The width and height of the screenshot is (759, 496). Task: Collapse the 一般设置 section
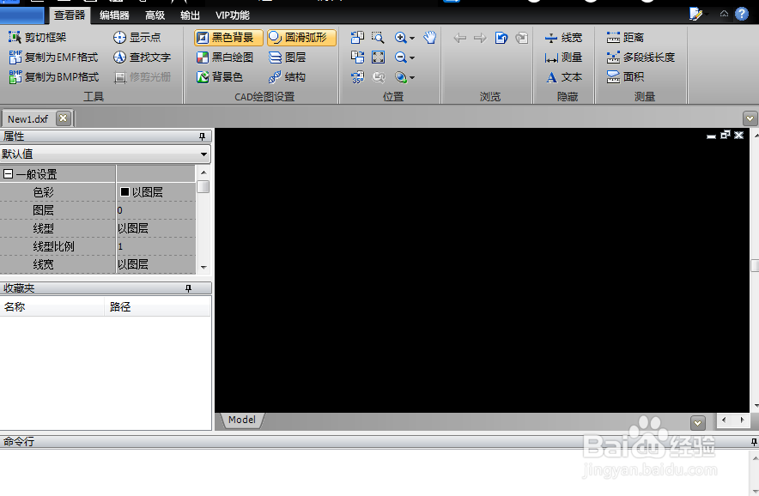tap(8, 173)
